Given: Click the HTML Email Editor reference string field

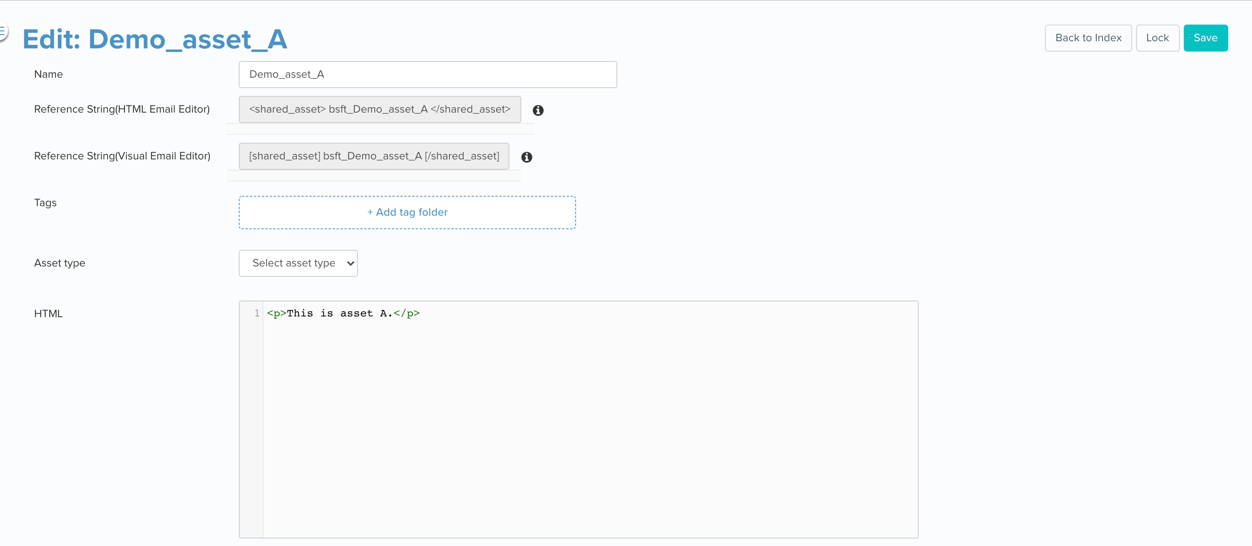Looking at the screenshot, I should click(379, 109).
